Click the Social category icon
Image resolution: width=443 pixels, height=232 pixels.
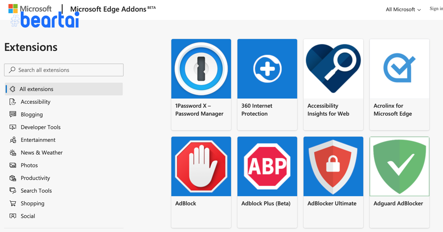pyautogui.click(x=13, y=216)
